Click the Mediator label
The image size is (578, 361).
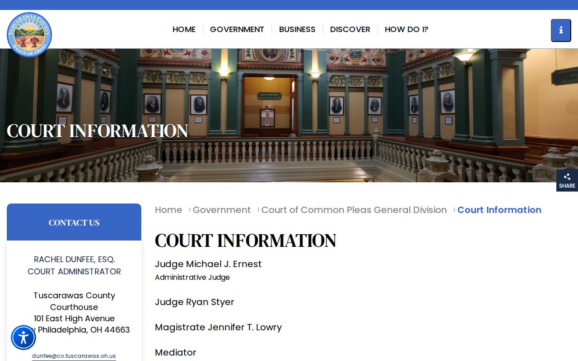click(176, 352)
